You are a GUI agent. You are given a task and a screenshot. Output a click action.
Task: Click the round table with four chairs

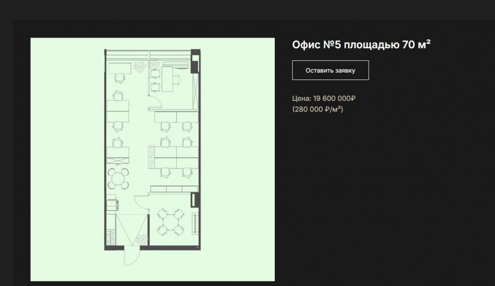click(x=118, y=179)
